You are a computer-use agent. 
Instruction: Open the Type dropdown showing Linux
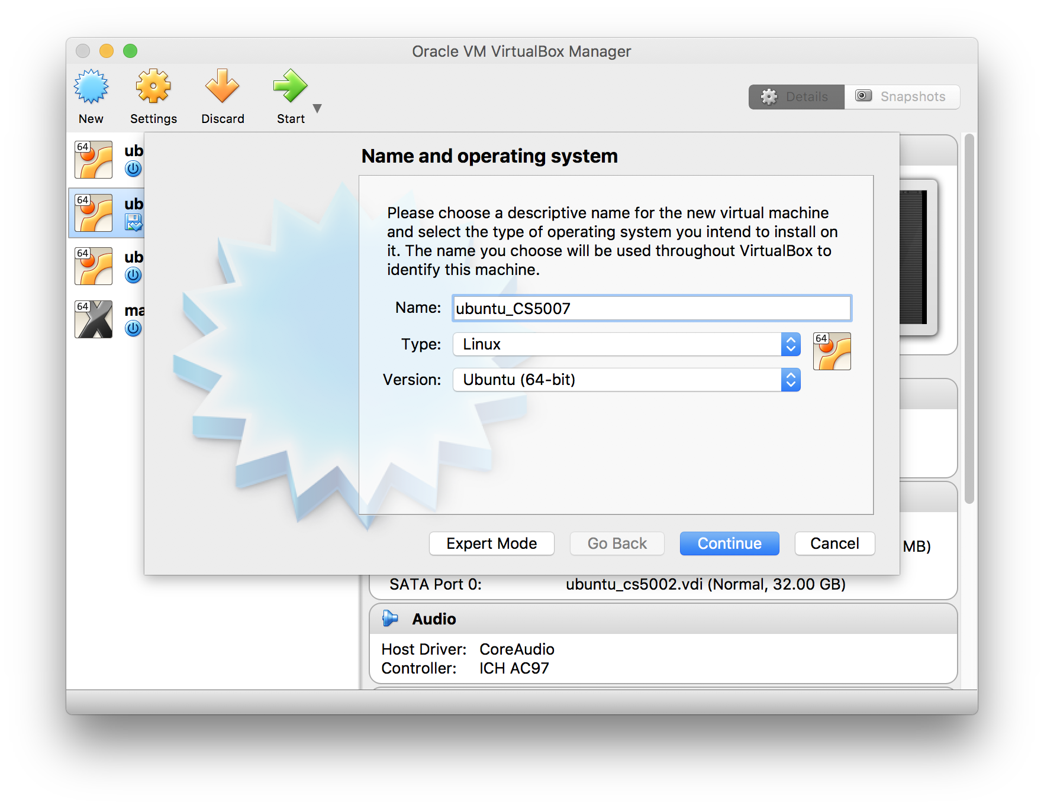click(x=627, y=344)
